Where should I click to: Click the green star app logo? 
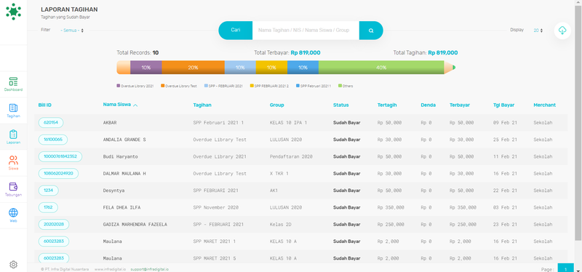13,12
